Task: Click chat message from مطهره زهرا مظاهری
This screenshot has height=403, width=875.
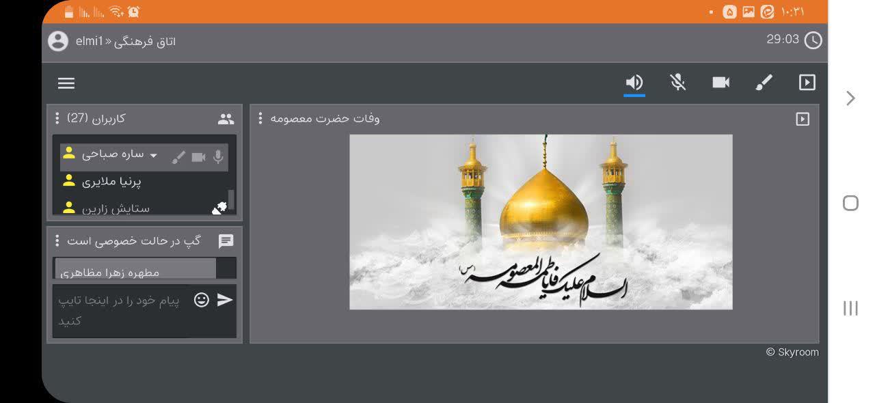Action: click(x=135, y=269)
